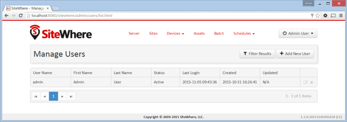Click the Manage Users heading
The width and height of the screenshot is (347, 122).
click(59, 54)
